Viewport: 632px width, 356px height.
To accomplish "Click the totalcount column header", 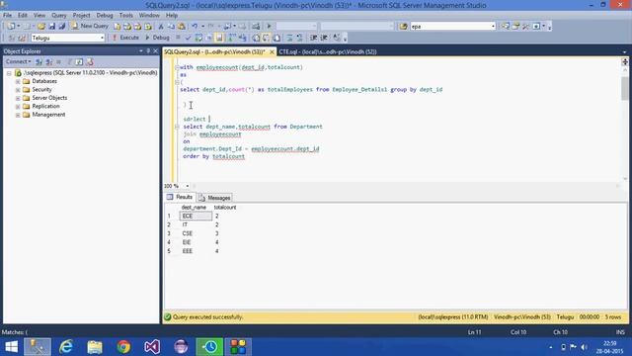I will (x=225, y=208).
